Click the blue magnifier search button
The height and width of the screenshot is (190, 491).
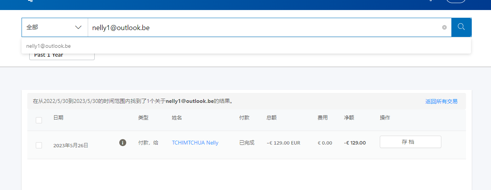pyautogui.click(x=461, y=27)
